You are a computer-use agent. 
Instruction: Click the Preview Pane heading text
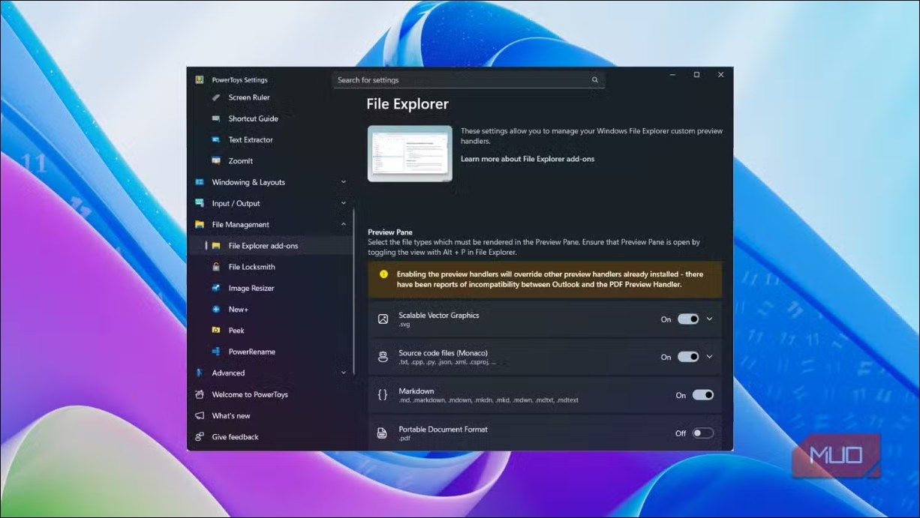point(390,232)
